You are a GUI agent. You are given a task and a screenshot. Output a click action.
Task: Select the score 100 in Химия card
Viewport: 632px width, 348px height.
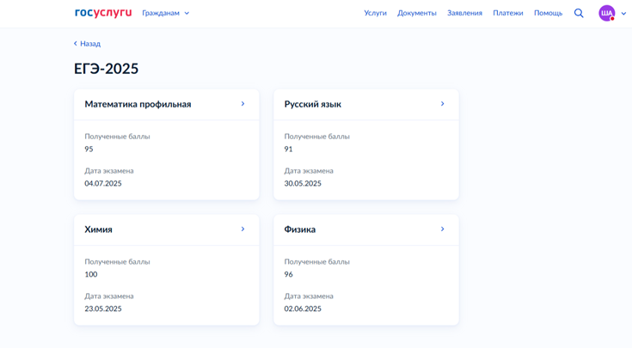click(90, 274)
